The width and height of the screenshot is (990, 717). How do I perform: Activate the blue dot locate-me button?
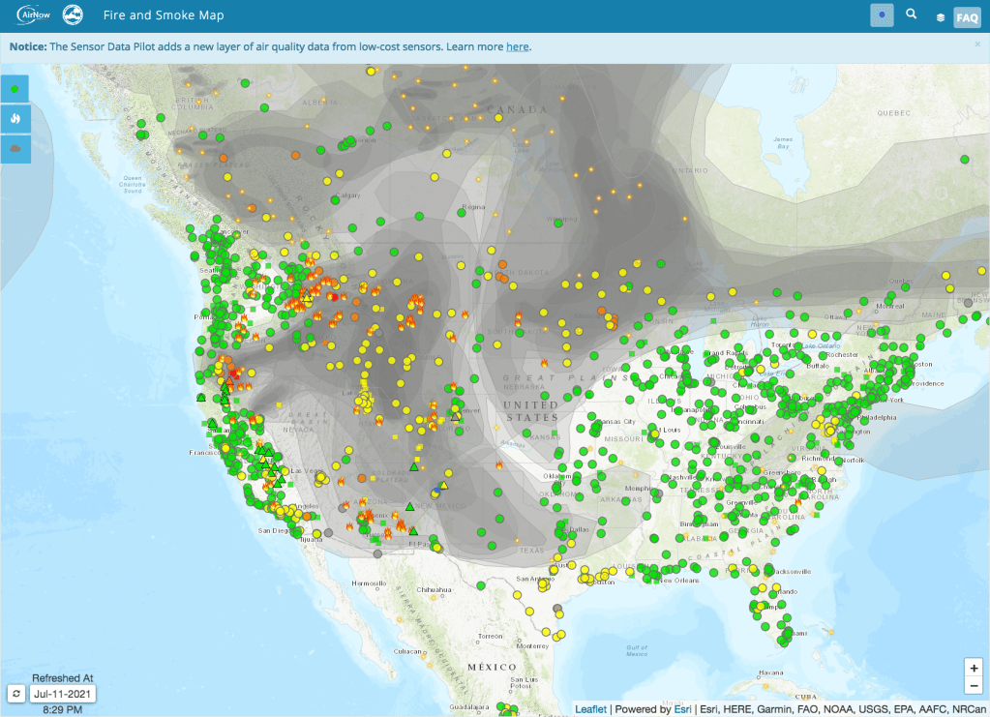[882, 15]
